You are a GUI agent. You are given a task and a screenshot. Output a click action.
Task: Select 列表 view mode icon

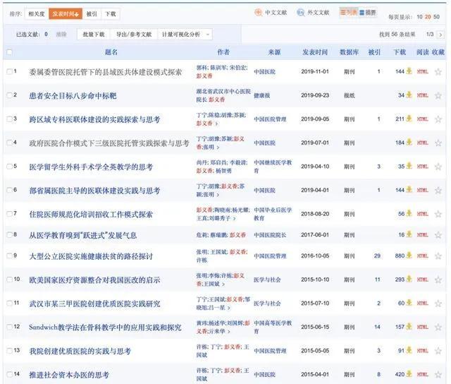tap(349, 13)
